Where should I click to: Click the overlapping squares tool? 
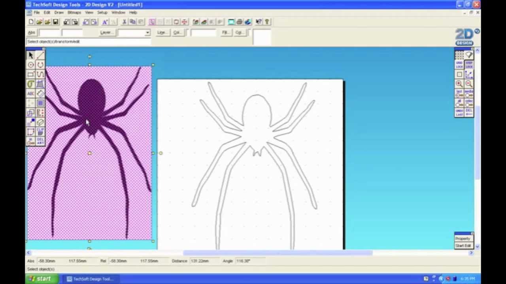pyautogui.click(x=31, y=113)
